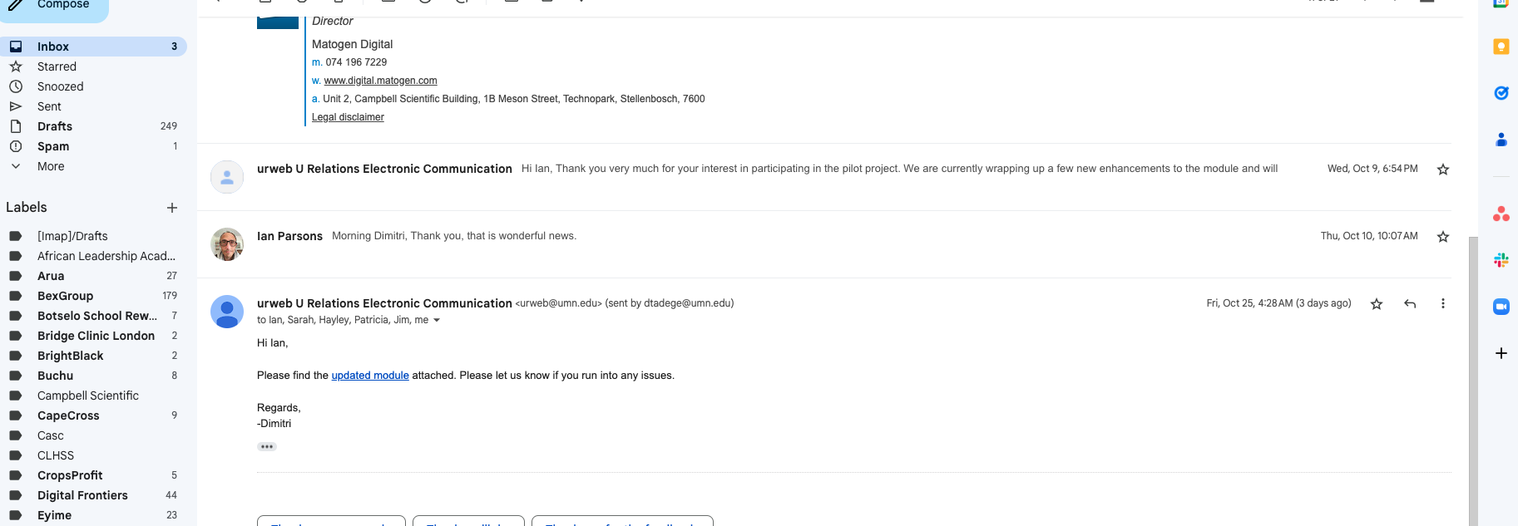Open Contacts in side panel
1518x526 pixels.
(1501, 140)
